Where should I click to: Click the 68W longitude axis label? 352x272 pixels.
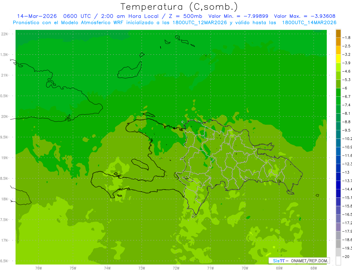point(314,268)
